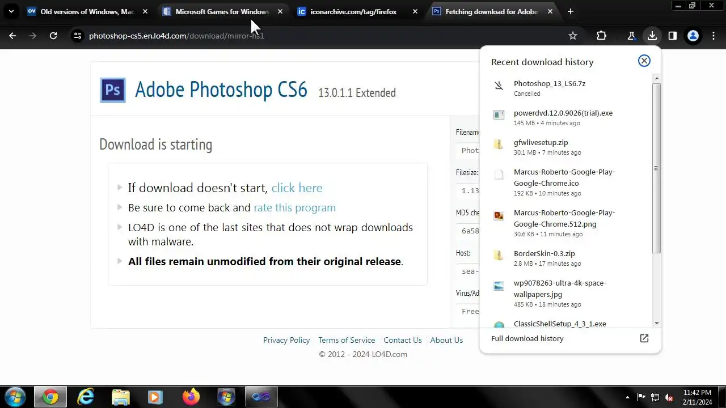Go forward with the forward arrow
This screenshot has width=726, height=408.
(x=33, y=36)
